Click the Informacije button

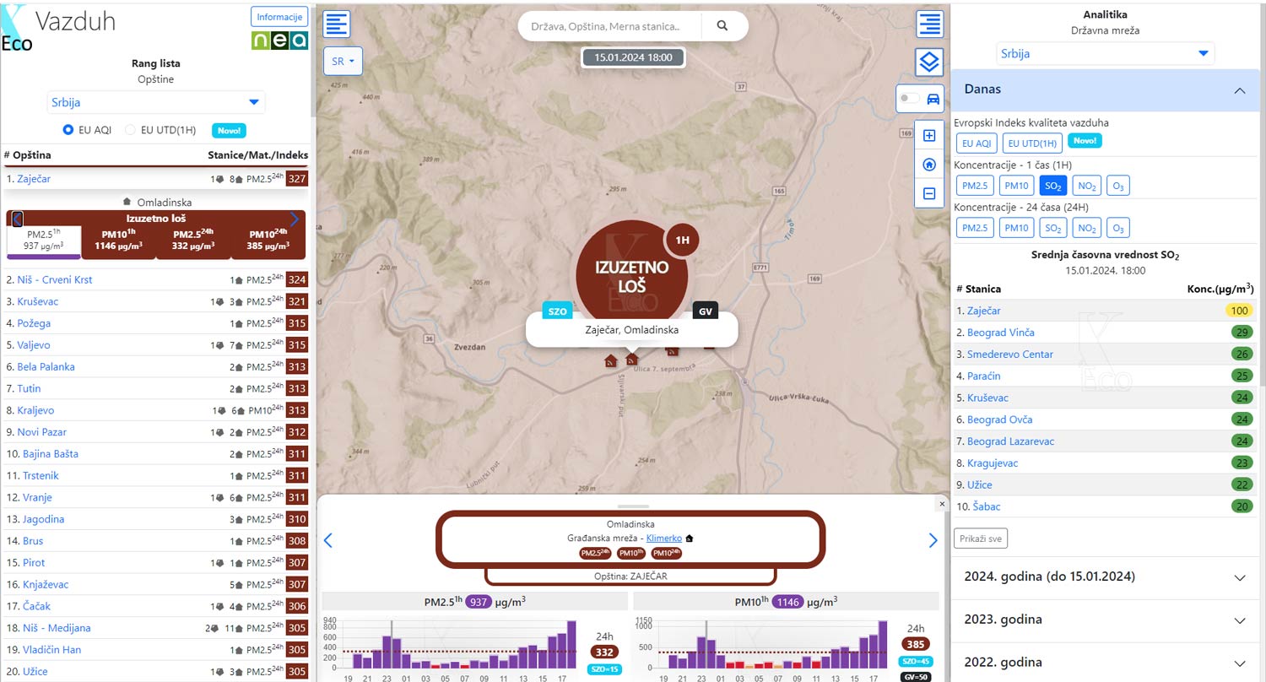pyautogui.click(x=279, y=17)
